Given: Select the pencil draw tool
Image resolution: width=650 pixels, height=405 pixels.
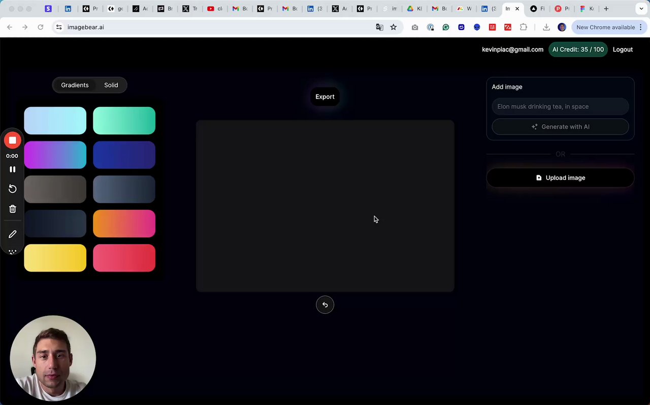Looking at the screenshot, I should point(12,234).
